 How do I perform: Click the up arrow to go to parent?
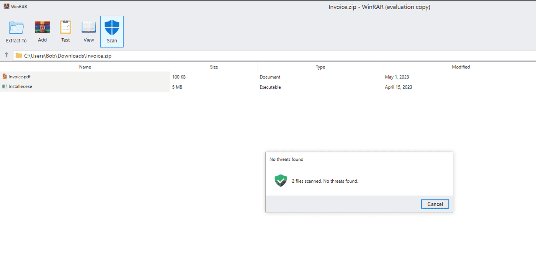(7, 55)
